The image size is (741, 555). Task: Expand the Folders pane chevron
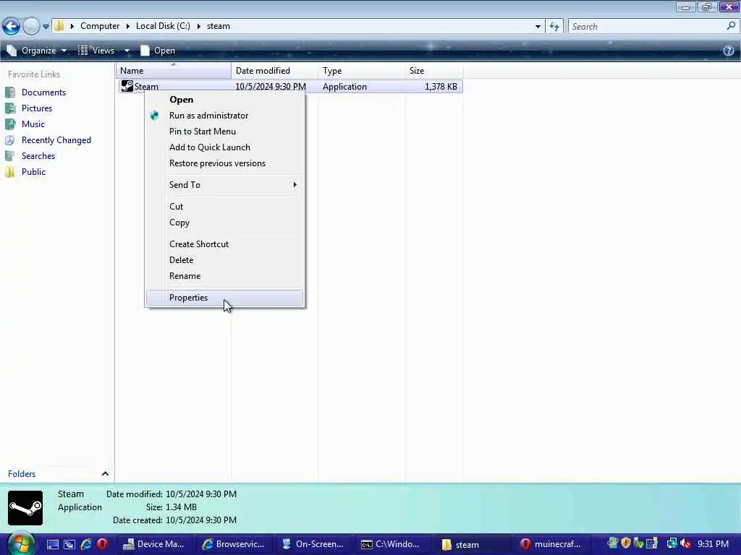[105, 474]
